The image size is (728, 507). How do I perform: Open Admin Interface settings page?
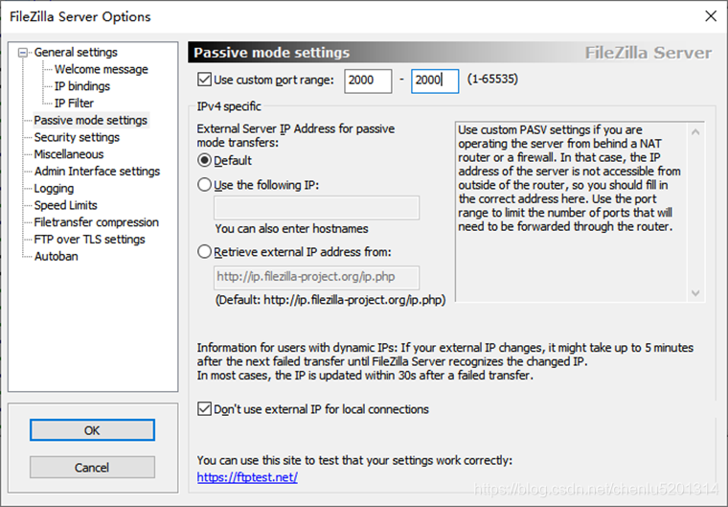click(x=97, y=172)
